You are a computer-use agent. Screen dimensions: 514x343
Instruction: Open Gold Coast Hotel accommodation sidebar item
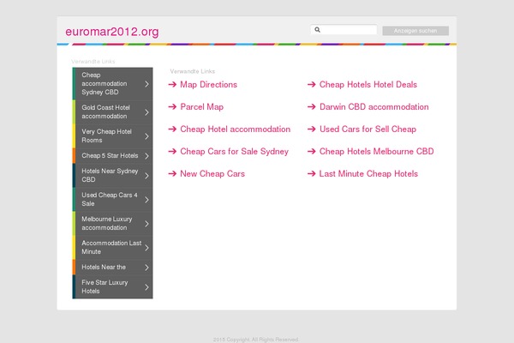(x=112, y=112)
